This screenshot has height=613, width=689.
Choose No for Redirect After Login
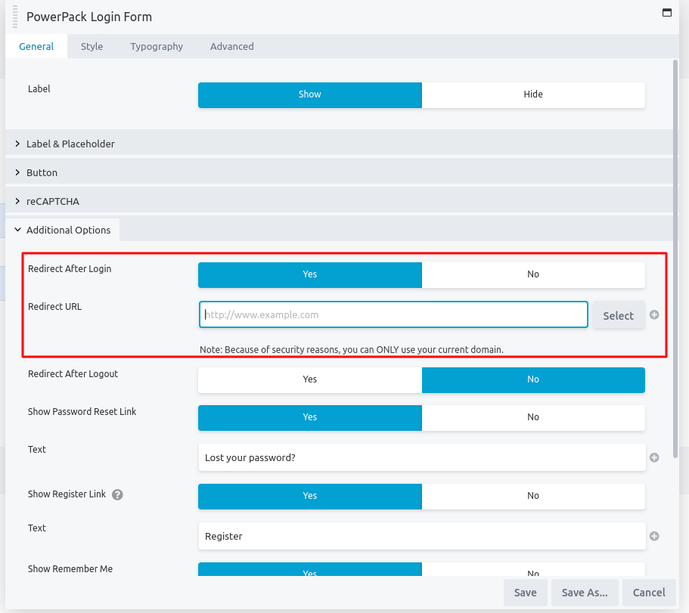[x=533, y=275]
